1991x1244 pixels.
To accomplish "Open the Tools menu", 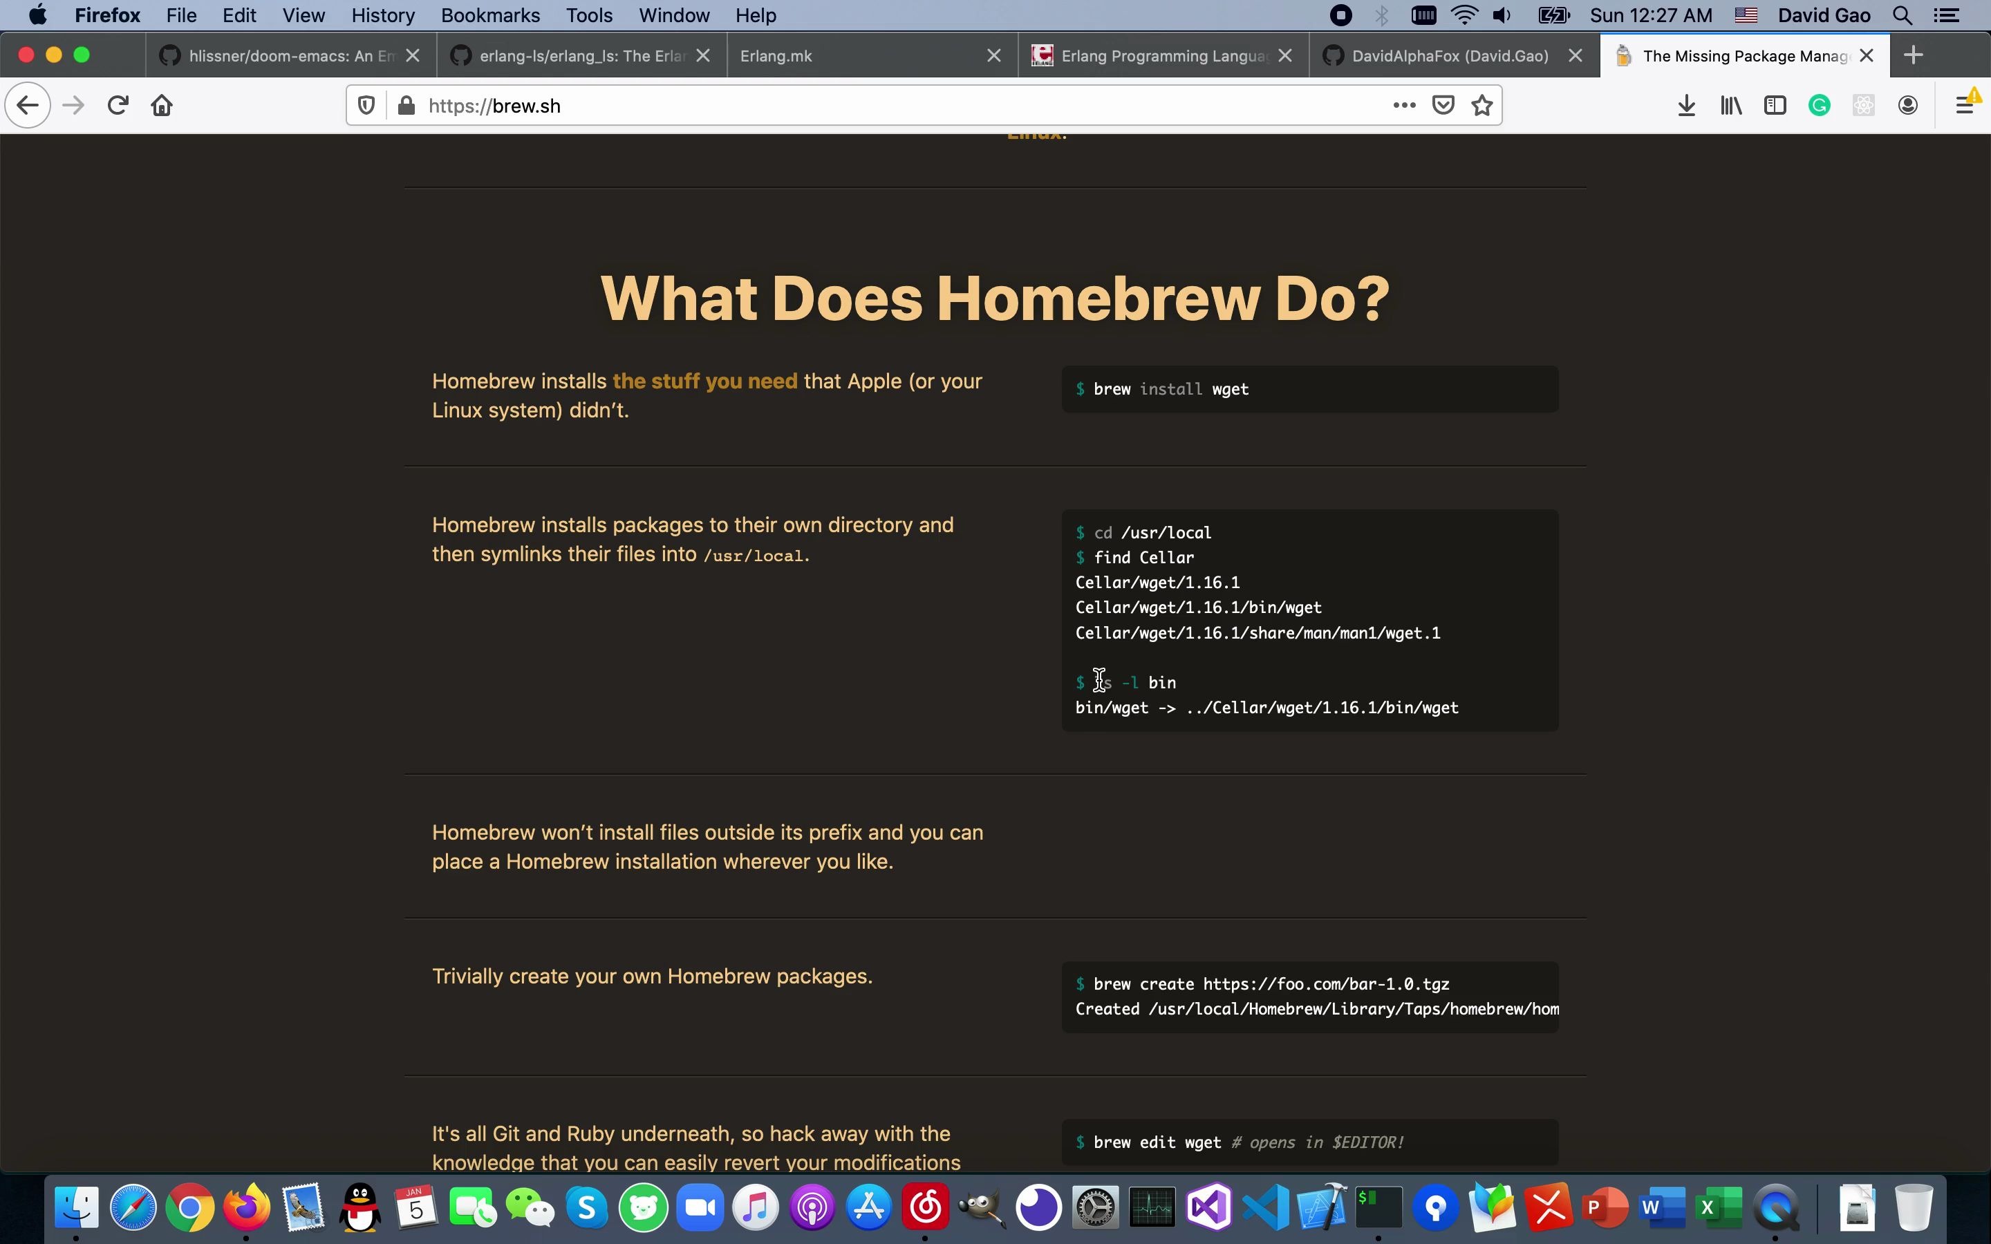I will point(589,16).
